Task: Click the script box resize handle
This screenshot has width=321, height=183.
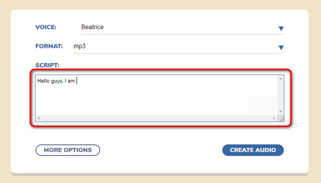Action: 281,119
